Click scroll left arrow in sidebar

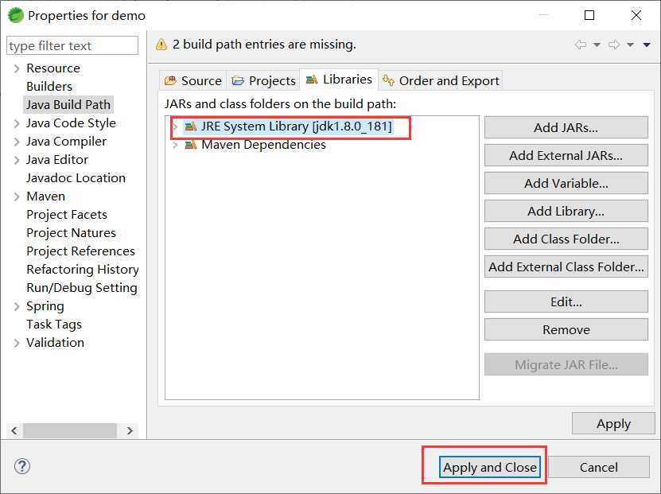tap(14, 431)
